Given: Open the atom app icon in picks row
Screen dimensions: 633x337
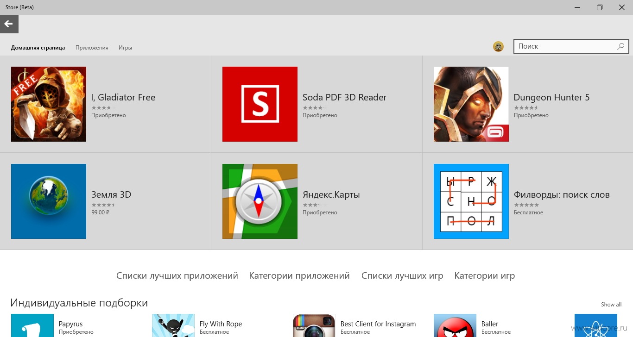Looking at the screenshot, I should [596, 325].
